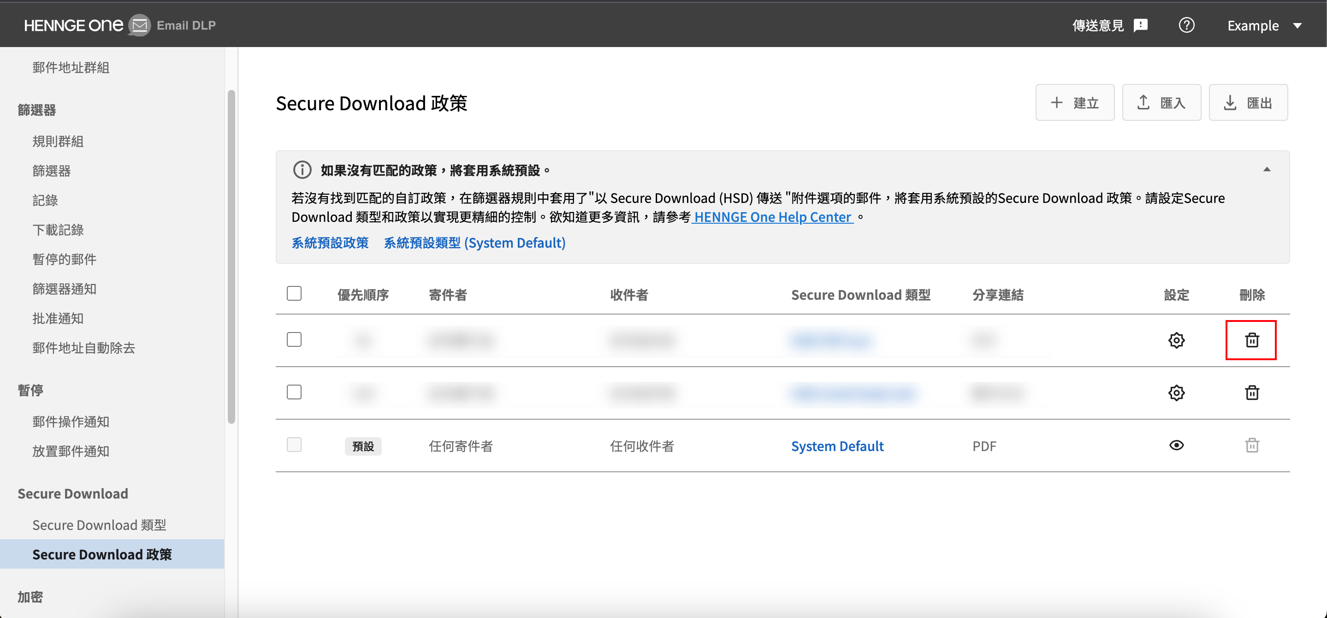Click the 收件者 column header

click(x=629, y=295)
